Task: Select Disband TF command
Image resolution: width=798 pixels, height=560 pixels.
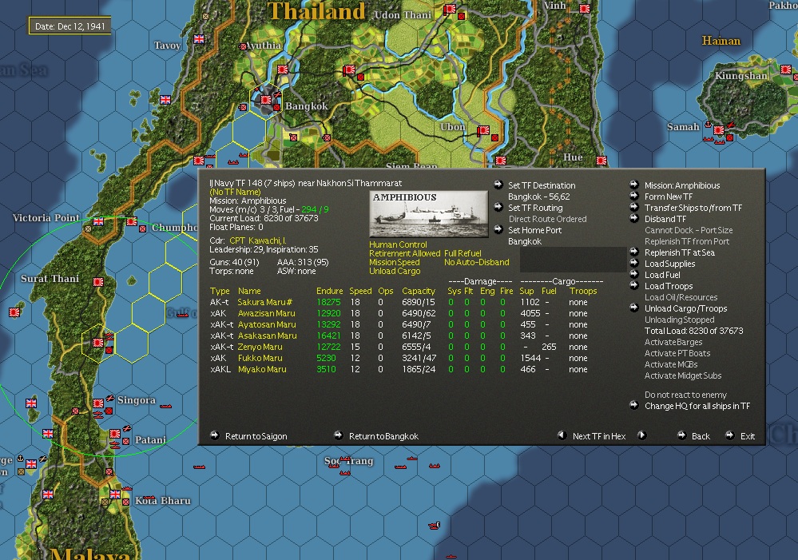Action: click(x=665, y=219)
